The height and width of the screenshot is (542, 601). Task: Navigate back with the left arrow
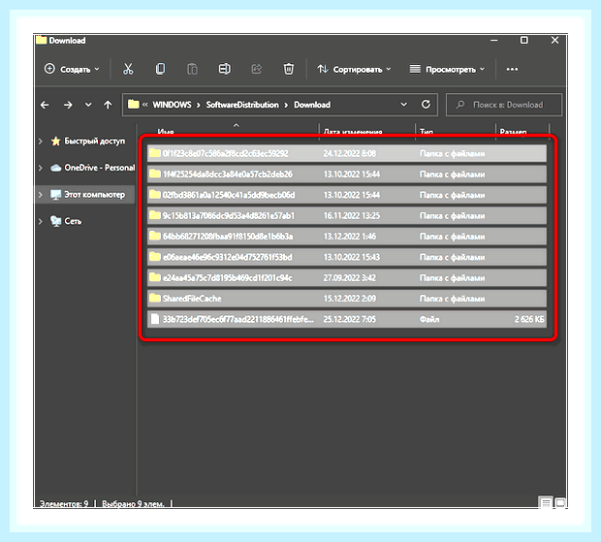point(45,105)
